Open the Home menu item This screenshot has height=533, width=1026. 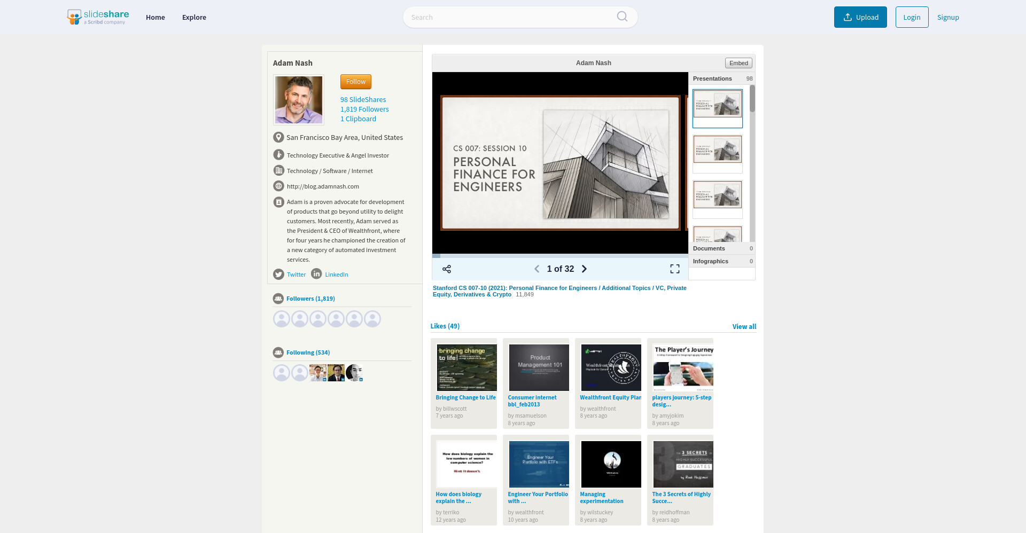coord(156,17)
